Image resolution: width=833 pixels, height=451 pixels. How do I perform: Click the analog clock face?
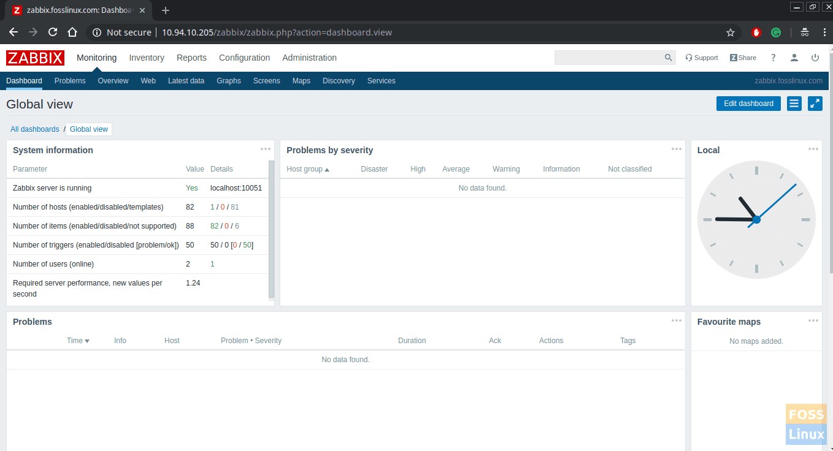756,219
